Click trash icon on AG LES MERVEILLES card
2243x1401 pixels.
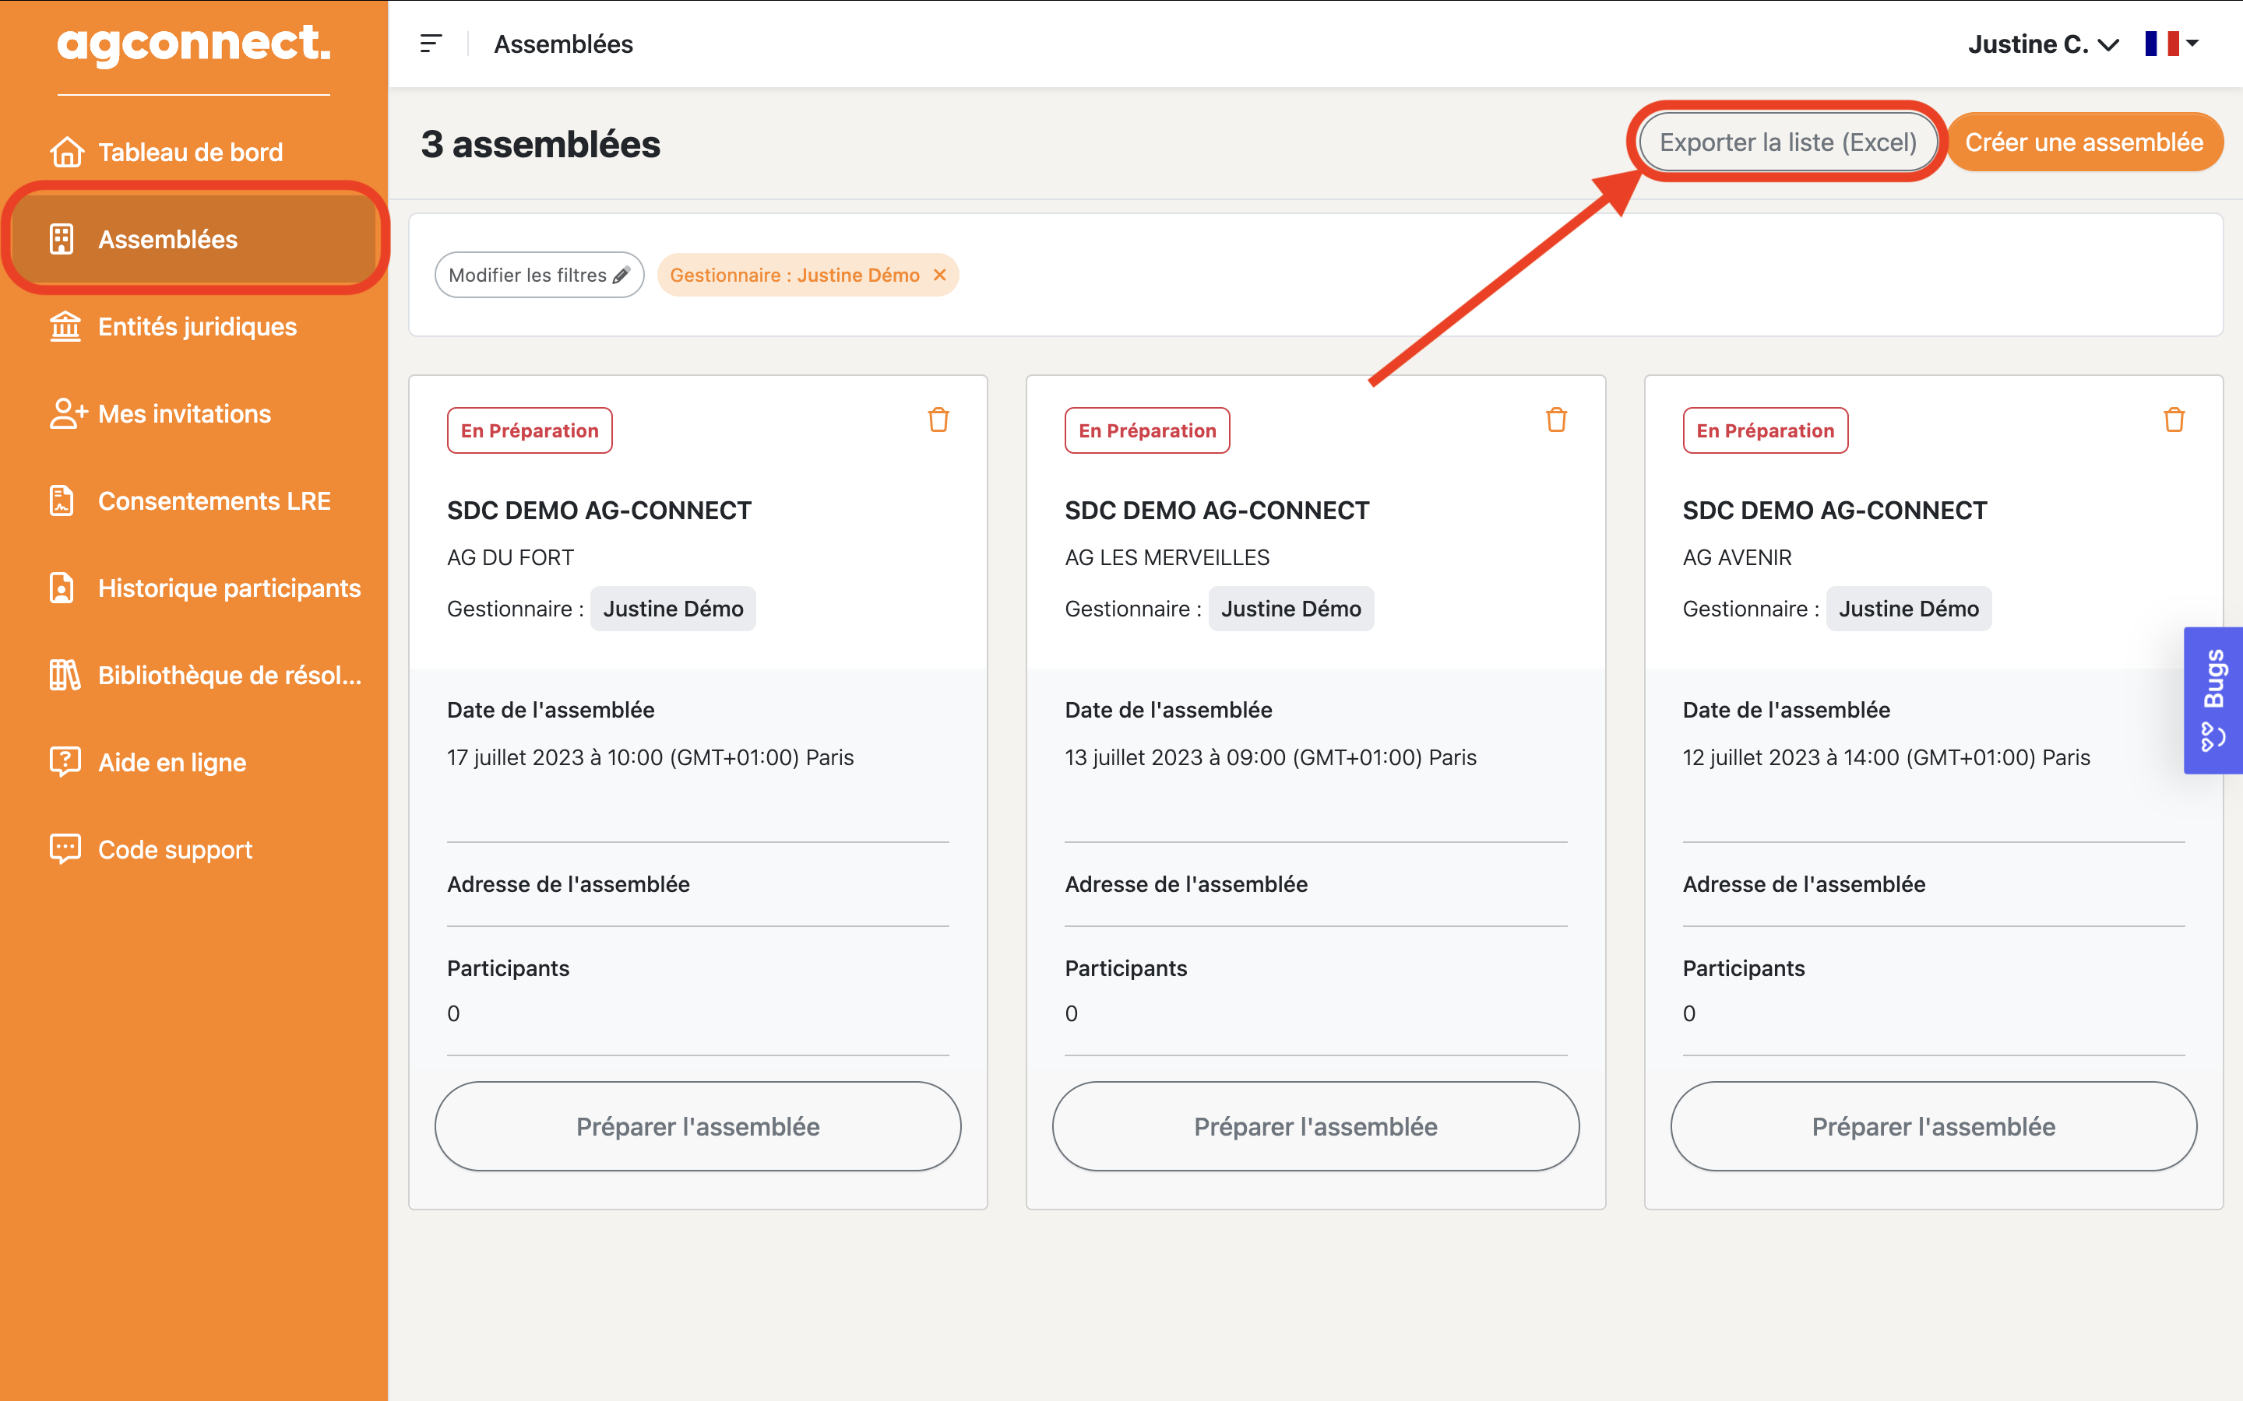pyautogui.click(x=1556, y=420)
